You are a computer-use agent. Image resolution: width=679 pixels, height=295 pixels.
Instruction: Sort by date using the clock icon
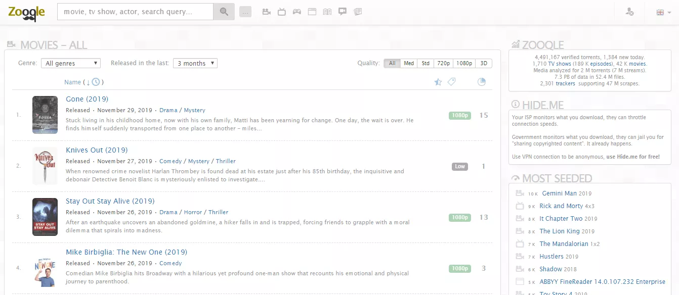click(96, 82)
